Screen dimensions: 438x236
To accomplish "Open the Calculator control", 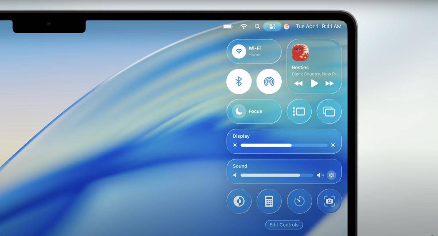I will pos(269,201).
